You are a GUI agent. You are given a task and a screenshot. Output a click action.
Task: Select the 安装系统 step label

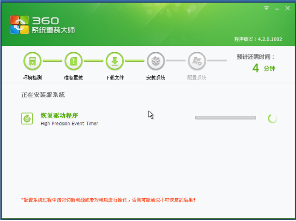[156, 77]
